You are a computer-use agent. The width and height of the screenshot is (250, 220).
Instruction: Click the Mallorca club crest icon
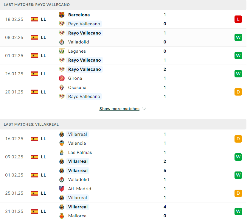coord(62,216)
